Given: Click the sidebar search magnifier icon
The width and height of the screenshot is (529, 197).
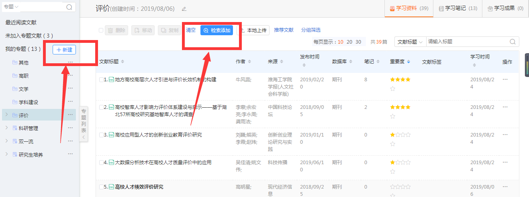Looking at the screenshot, I should point(69,7).
